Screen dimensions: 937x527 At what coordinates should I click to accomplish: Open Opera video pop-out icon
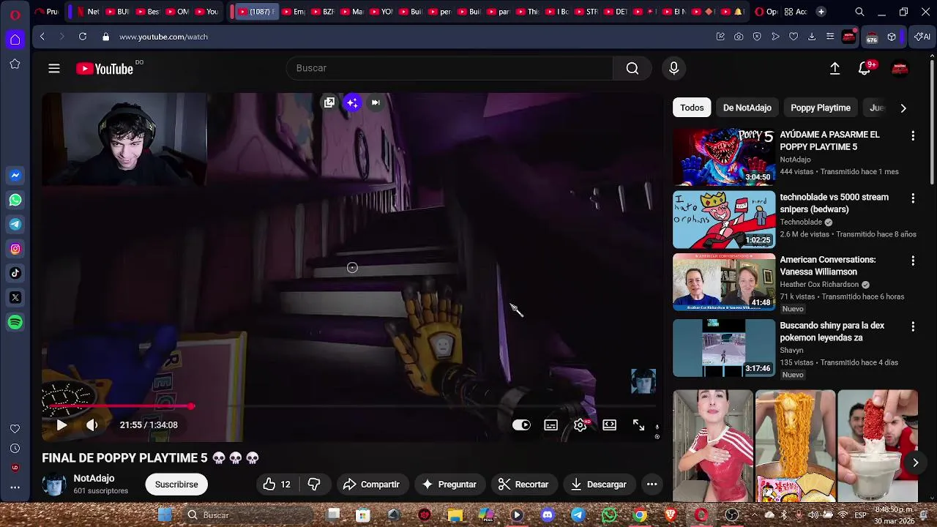pyautogui.click(x=329, y=102)
